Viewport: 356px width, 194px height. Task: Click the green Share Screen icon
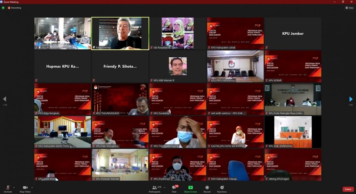pyautogui.click(x=190, y=188)
